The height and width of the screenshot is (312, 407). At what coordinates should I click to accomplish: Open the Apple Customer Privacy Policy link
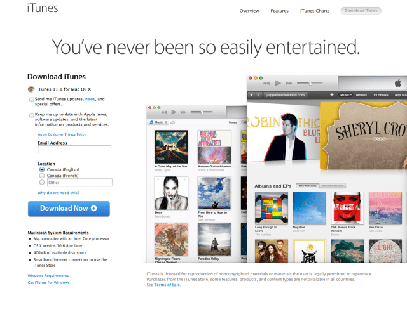tap(62, 134)
